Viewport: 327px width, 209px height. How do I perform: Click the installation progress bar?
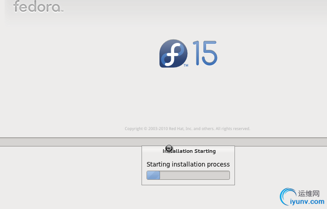(x=188, y=175)
